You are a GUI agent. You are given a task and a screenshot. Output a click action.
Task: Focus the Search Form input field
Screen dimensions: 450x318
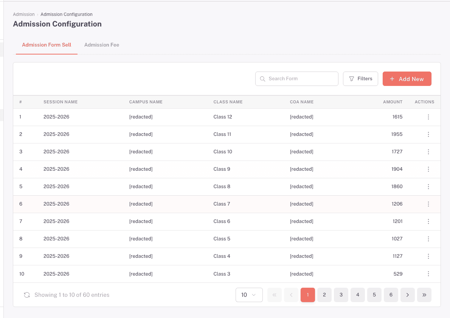click(297, 79)
